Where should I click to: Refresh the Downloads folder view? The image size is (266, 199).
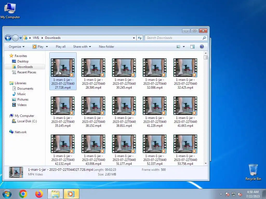[140, 38]
